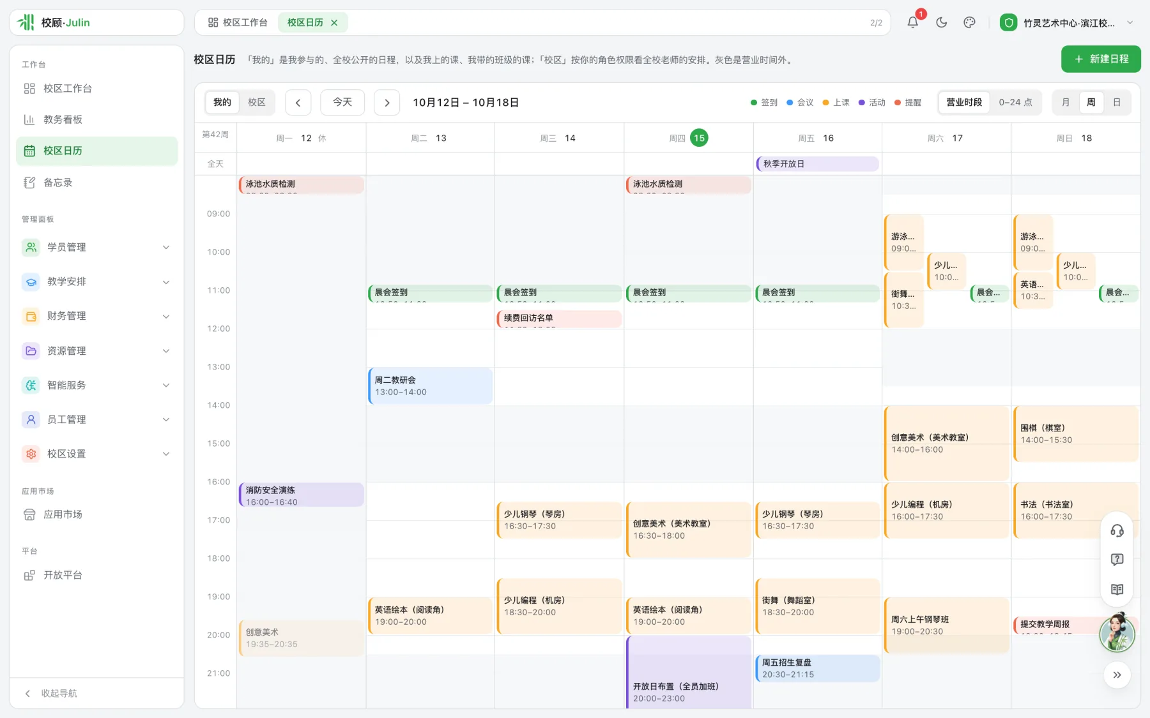Viewport: 1150px width, 718px height.
Task: Close the 校区日历 tab
Action: 334,22
